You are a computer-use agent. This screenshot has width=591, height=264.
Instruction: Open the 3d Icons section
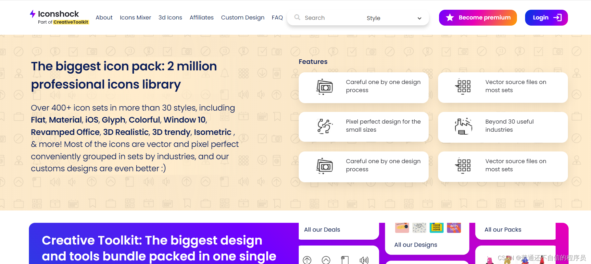tap(170, 18)
